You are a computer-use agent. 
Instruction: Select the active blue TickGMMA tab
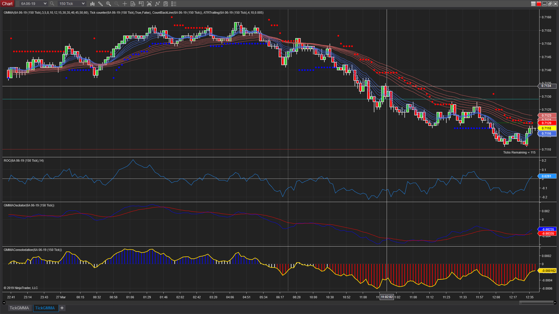pyautogui.click(x=45, y=308)
